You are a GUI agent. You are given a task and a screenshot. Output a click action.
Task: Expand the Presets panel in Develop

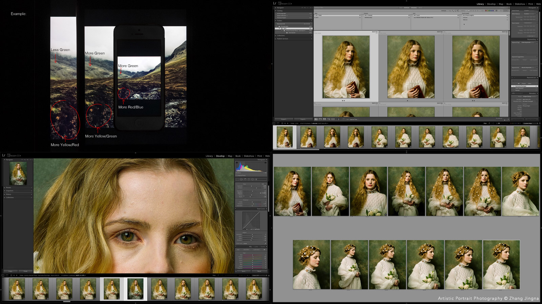[8, 187]
